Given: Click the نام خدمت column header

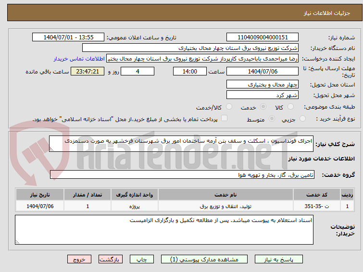Looking at the screenshot, I should [x=225, y=195].
